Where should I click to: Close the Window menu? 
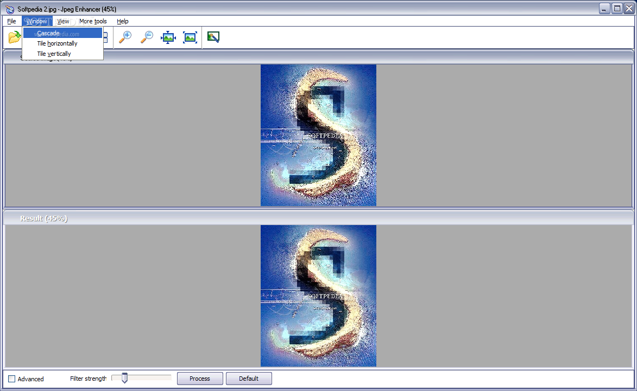36,21
